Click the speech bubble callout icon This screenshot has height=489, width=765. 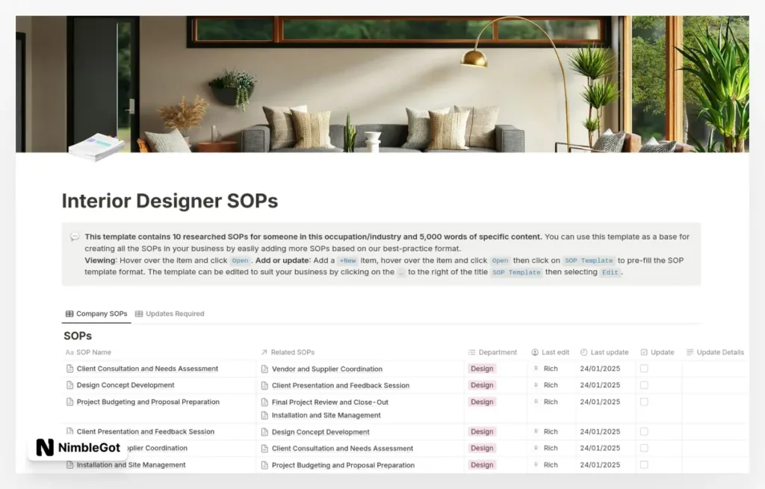click(x=75, y=237)
